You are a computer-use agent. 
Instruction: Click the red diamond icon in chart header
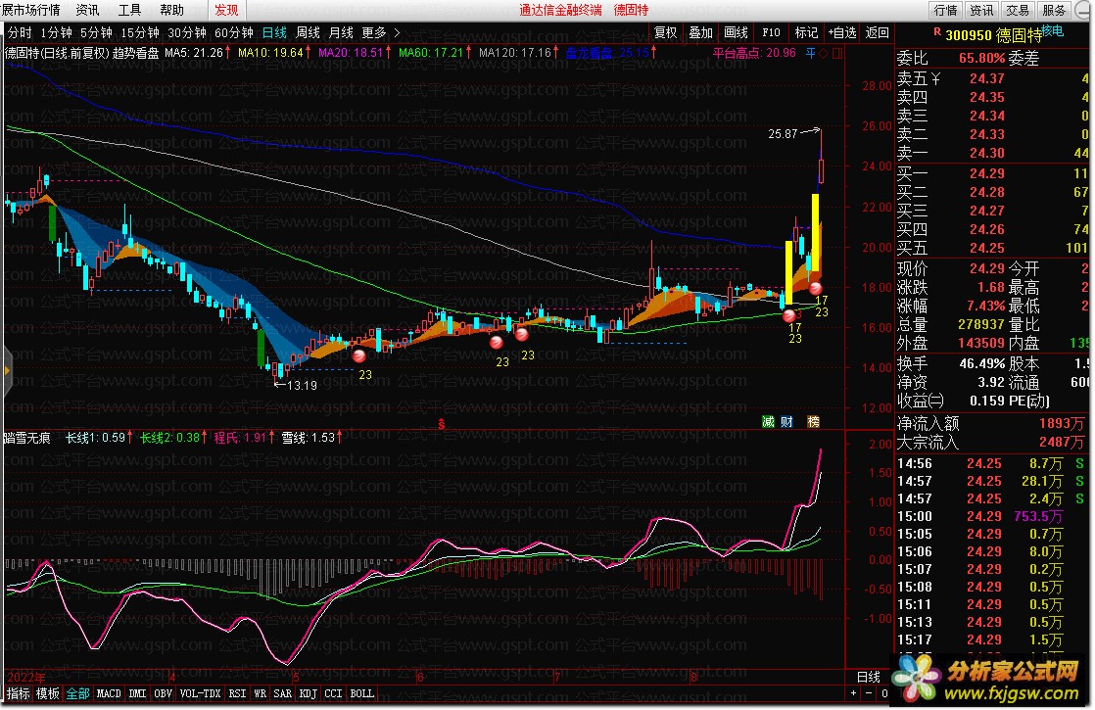click(x=824, y=53)
